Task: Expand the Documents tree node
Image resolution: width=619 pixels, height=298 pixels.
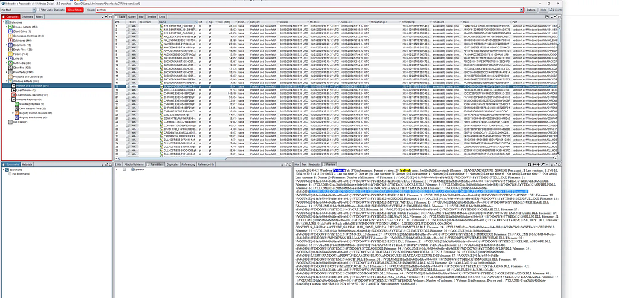Action: point(7,45)
